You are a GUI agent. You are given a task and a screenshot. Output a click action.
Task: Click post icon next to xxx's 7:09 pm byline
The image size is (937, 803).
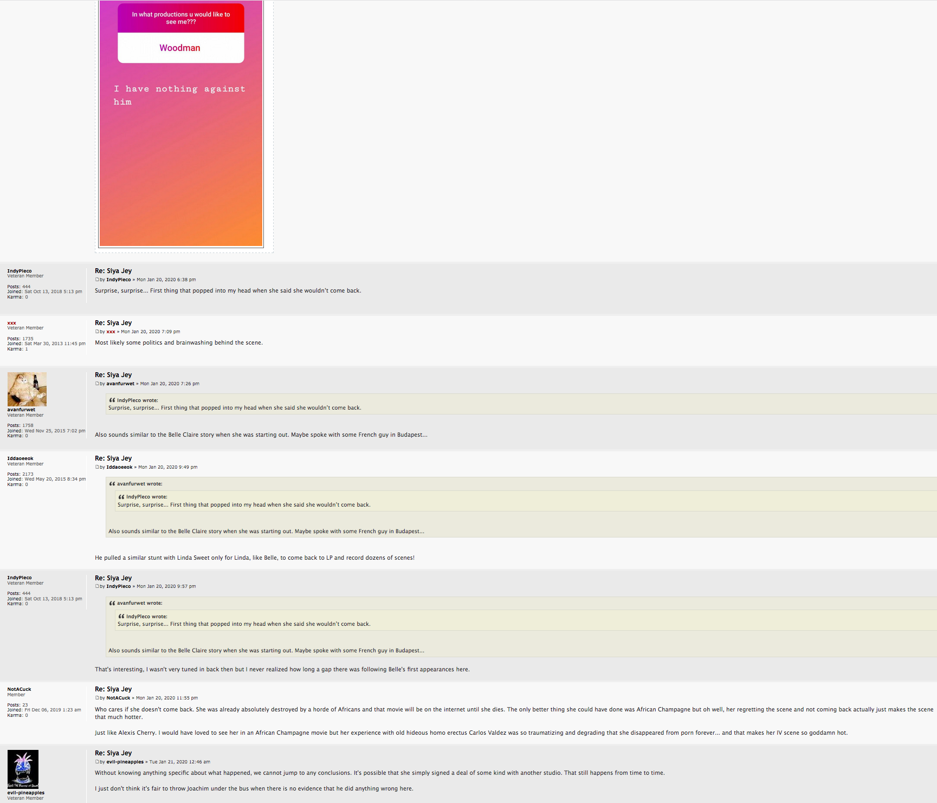[x=97, y=332]
